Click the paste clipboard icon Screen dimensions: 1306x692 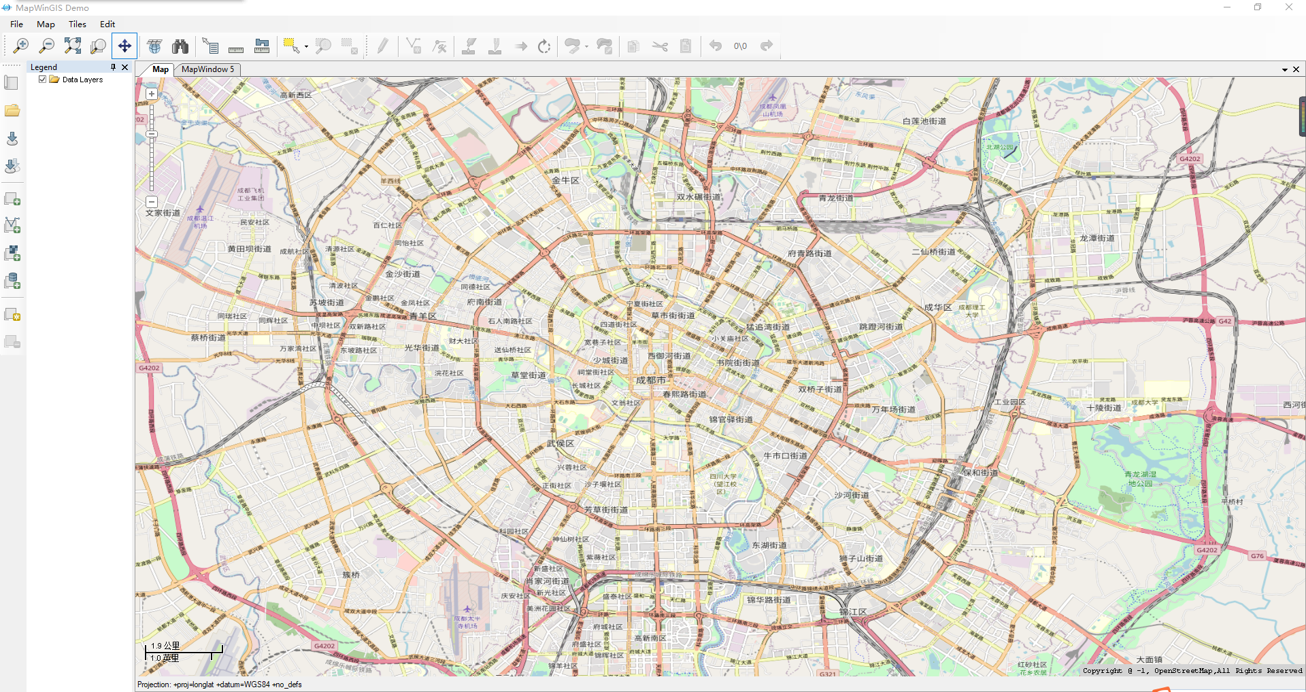click(686, 46)
